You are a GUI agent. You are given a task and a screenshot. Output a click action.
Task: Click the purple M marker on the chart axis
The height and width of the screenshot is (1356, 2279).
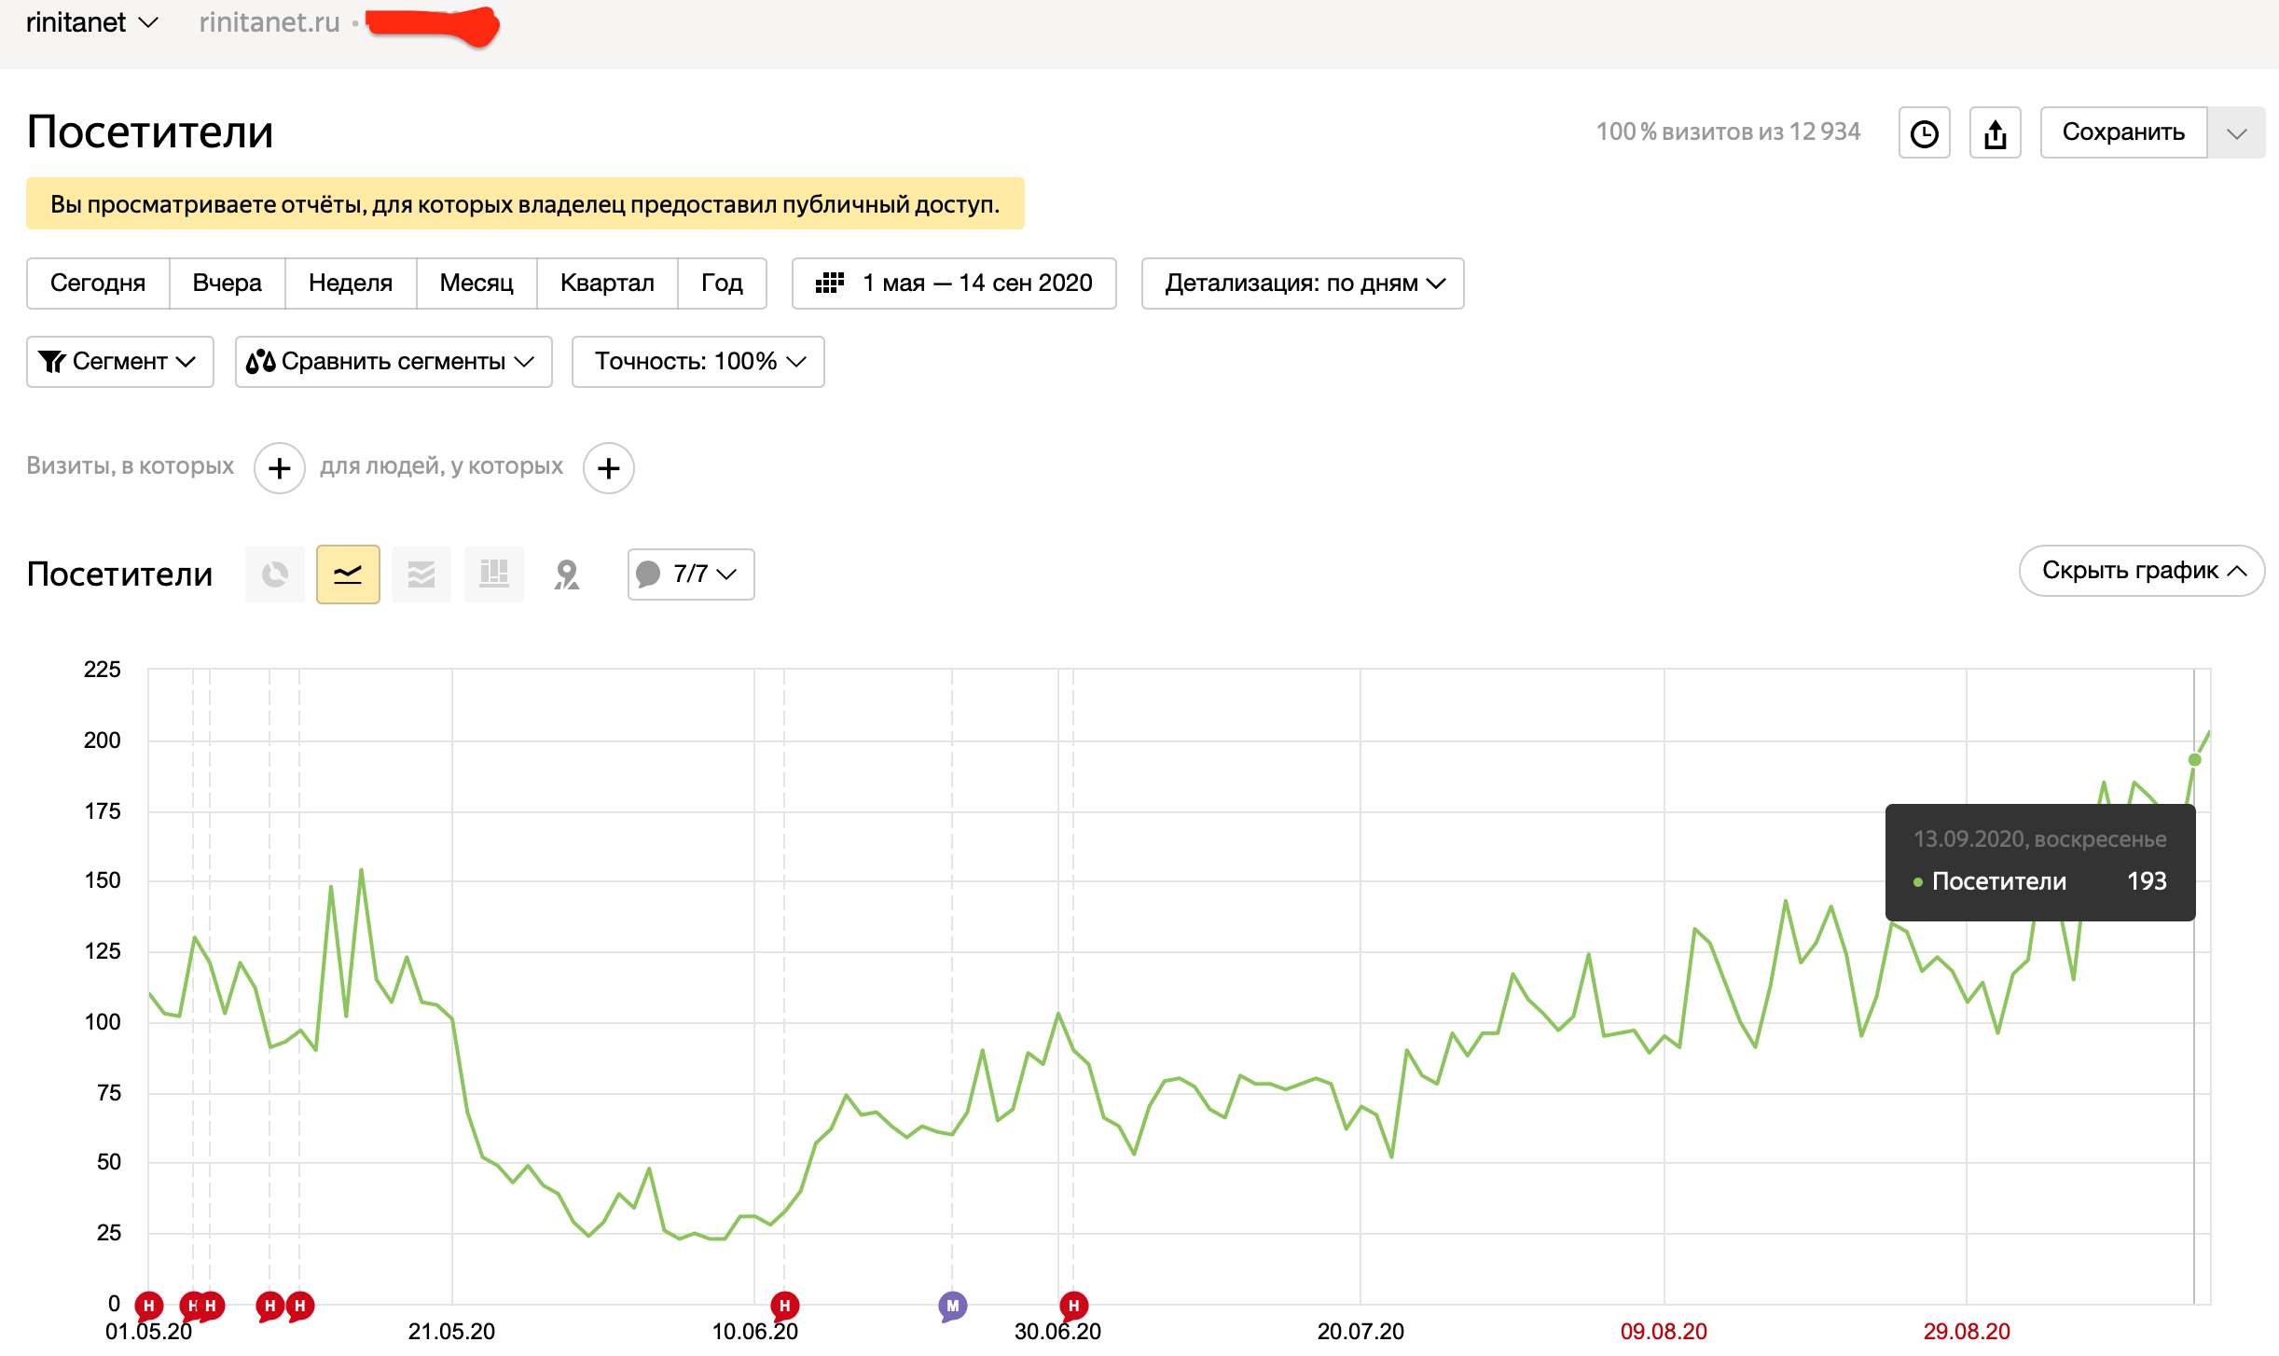click(952, 1306)
